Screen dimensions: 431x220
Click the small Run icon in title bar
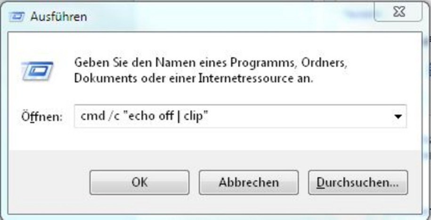[x=17, y=17]
